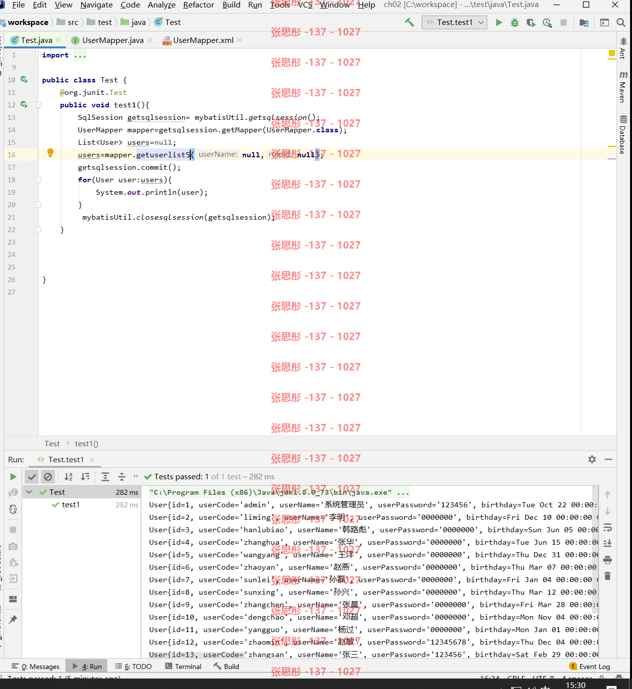
Task: Collapse the test1 method fold marker
Action: (x=38, y=105)
